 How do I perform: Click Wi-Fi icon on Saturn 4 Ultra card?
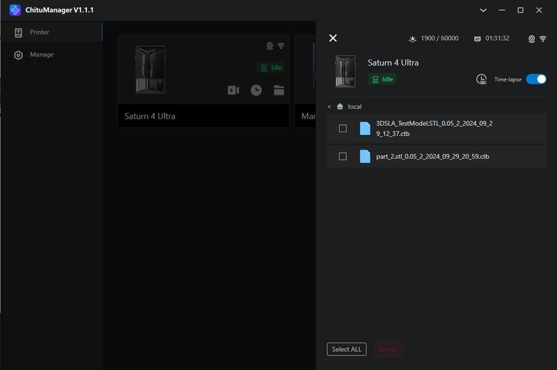[281, 46]
